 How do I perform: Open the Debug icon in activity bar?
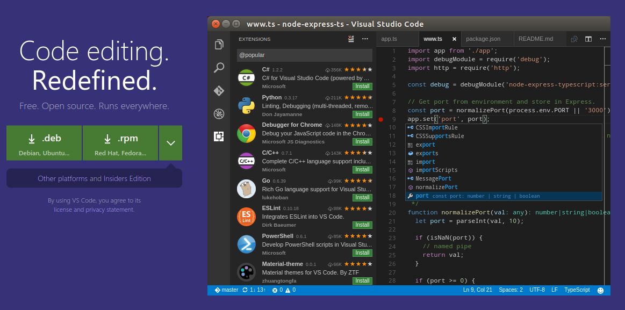tap(219, 113)
